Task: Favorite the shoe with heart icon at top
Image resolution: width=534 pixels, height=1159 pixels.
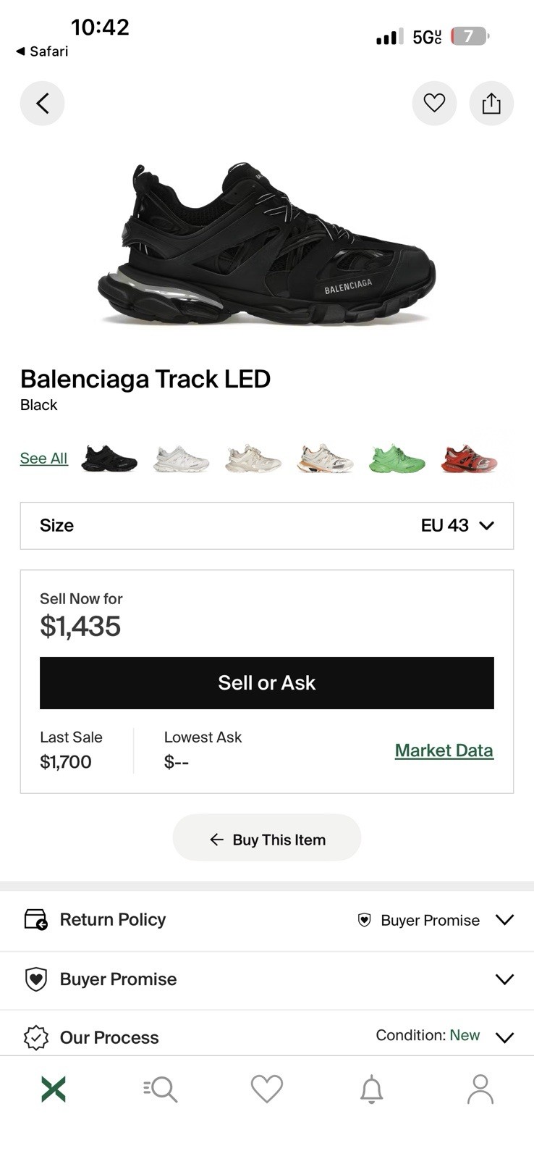Action: (434, 104)
